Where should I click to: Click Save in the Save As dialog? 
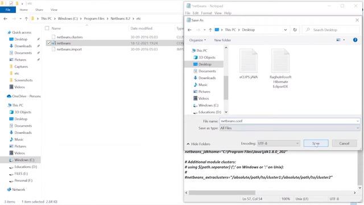tap(316, 143)
